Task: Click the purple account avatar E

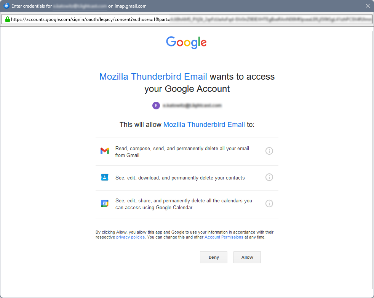Action: pyautogui.click(x=156, y=106)
